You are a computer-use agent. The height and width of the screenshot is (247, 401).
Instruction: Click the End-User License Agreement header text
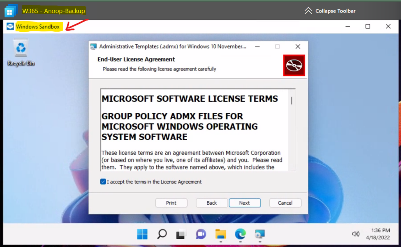136,59
